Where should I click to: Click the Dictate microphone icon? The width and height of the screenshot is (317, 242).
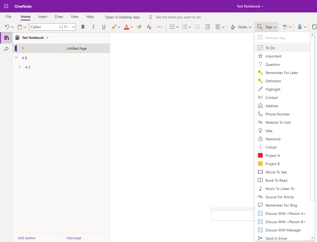point(300,27)
